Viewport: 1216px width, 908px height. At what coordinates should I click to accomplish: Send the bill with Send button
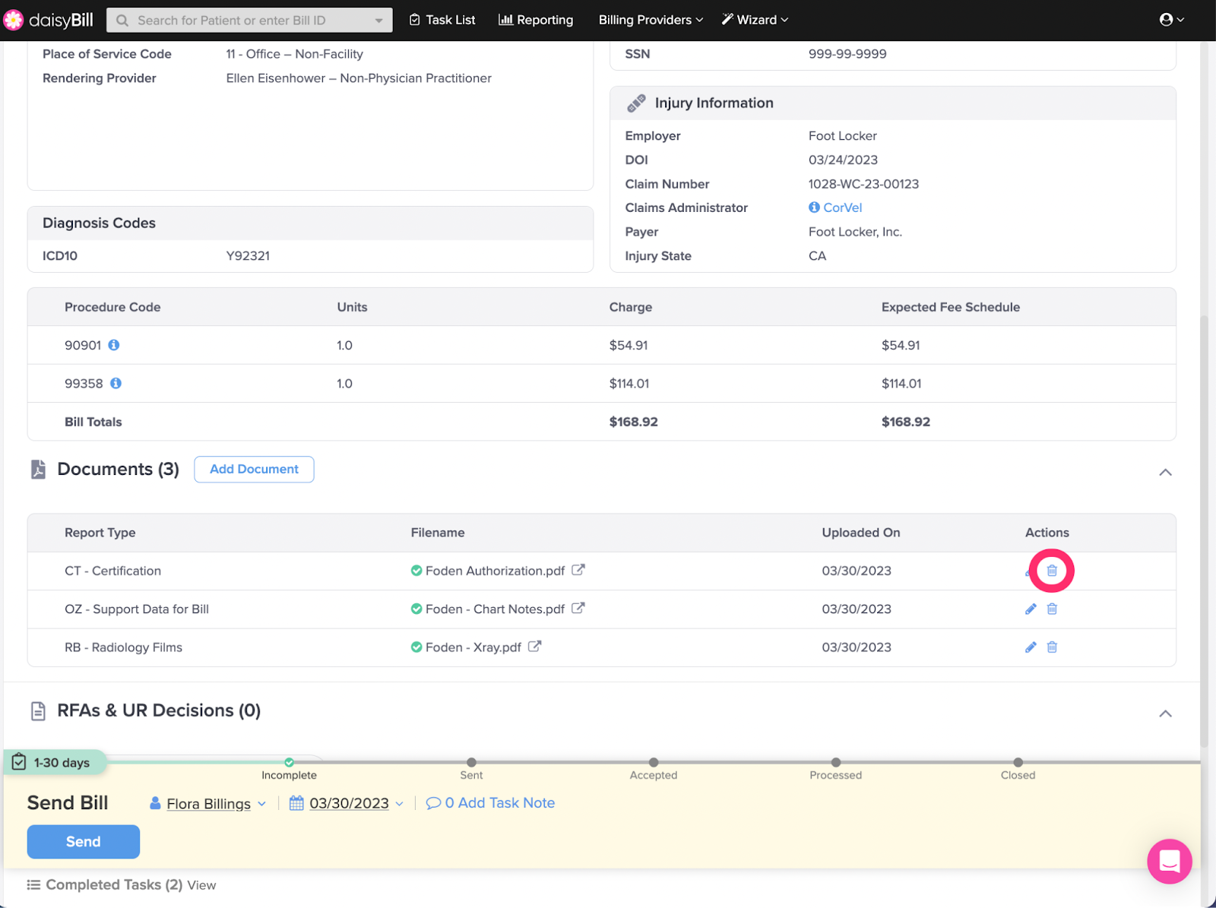[84, 842]
